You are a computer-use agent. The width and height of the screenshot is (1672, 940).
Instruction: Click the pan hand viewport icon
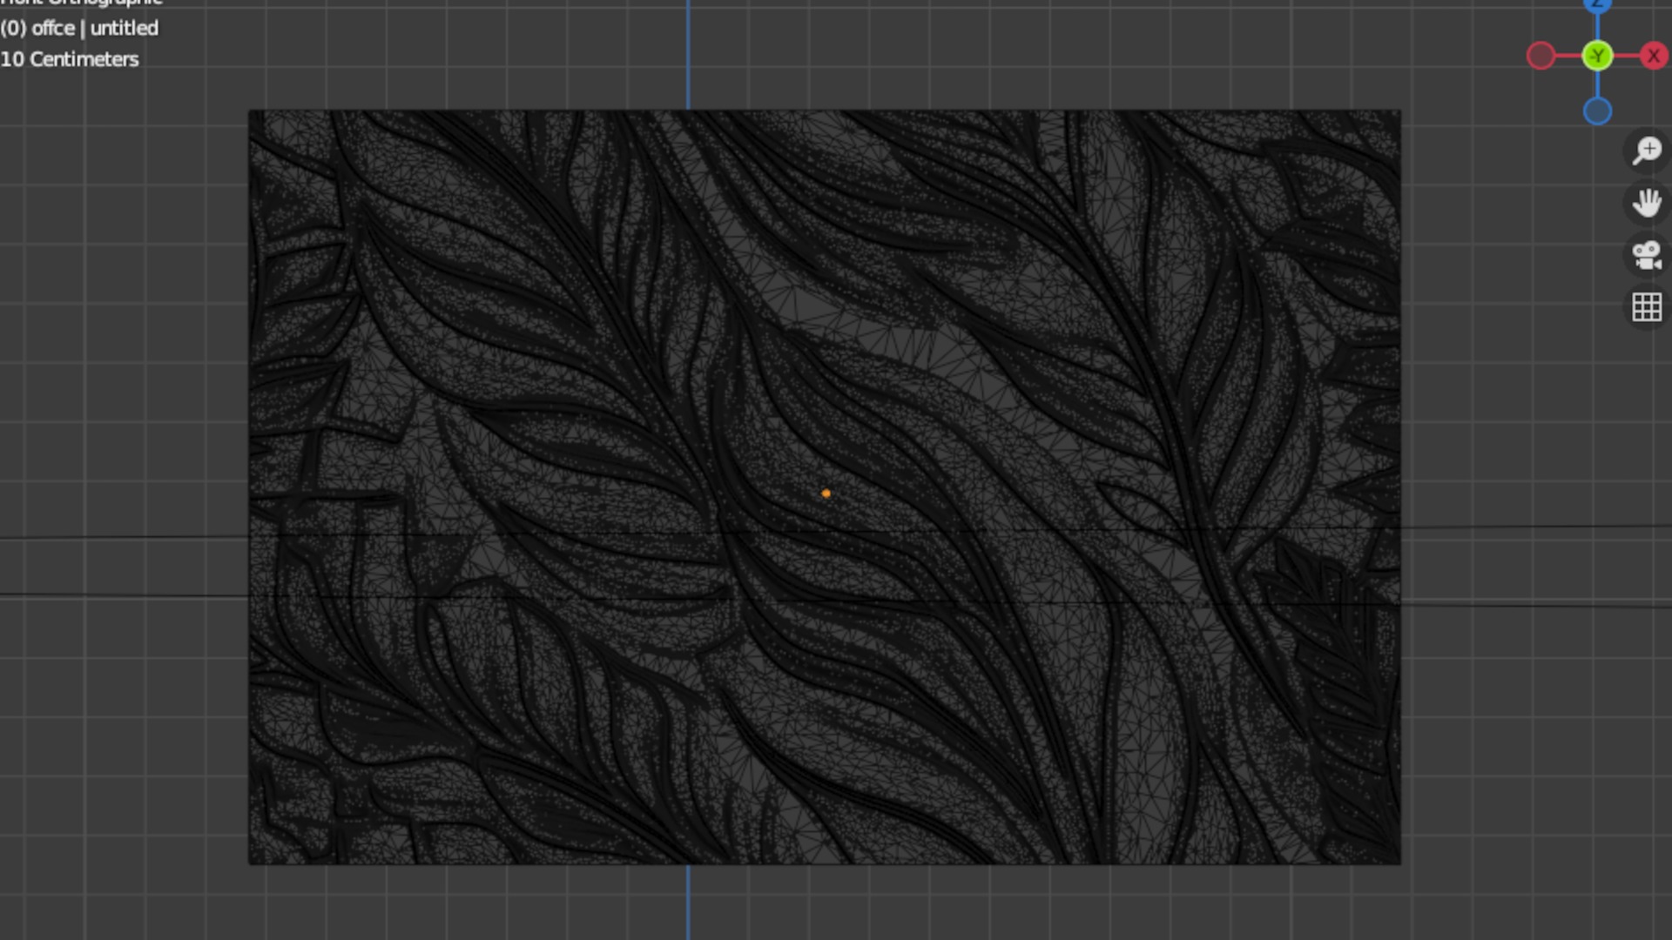tap(1647, 203)
